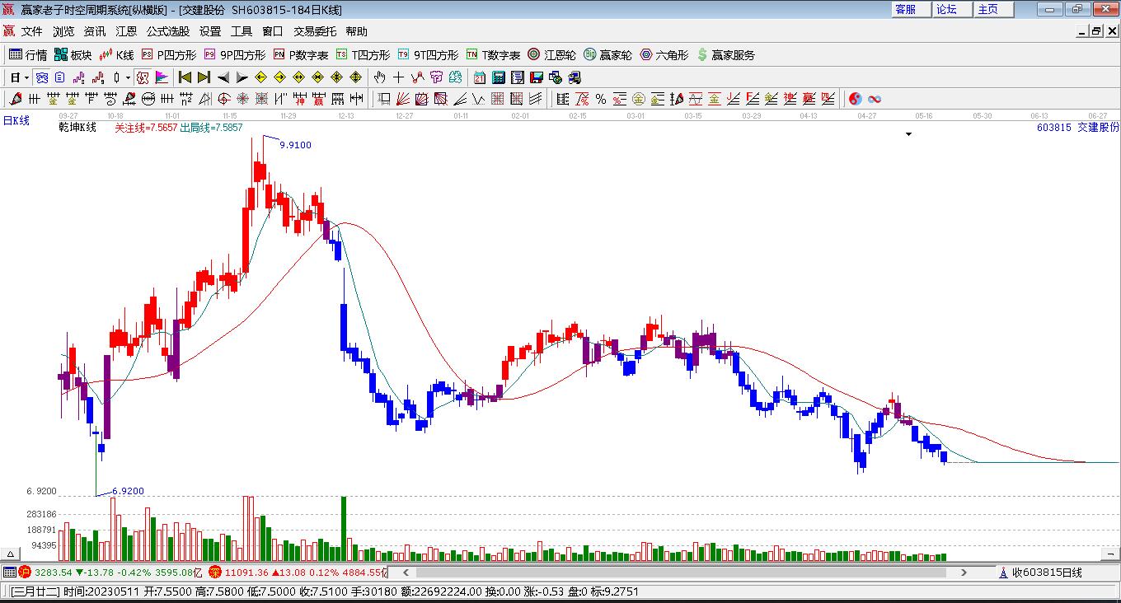Open the 文件 menu

[x=32, y=31]
